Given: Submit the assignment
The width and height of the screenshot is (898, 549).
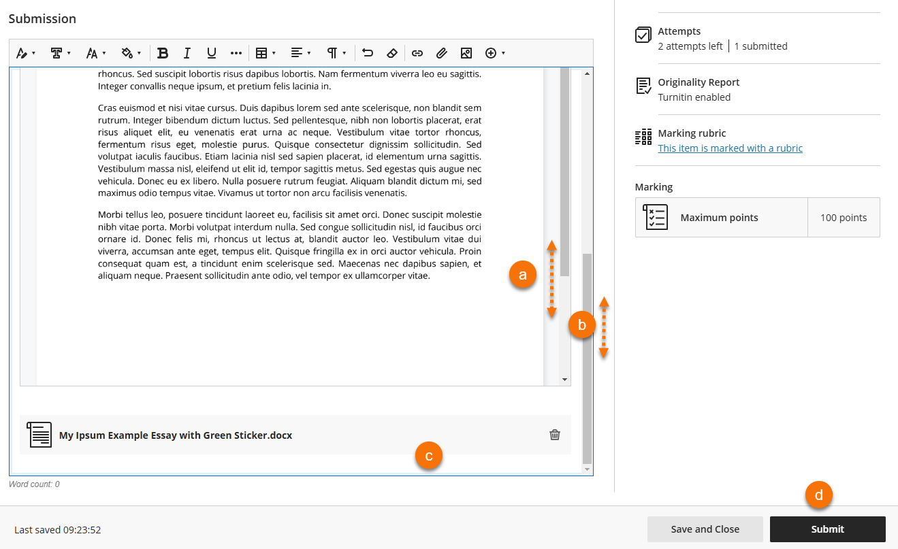Looking at the screenshot, I should coord(827,529).
